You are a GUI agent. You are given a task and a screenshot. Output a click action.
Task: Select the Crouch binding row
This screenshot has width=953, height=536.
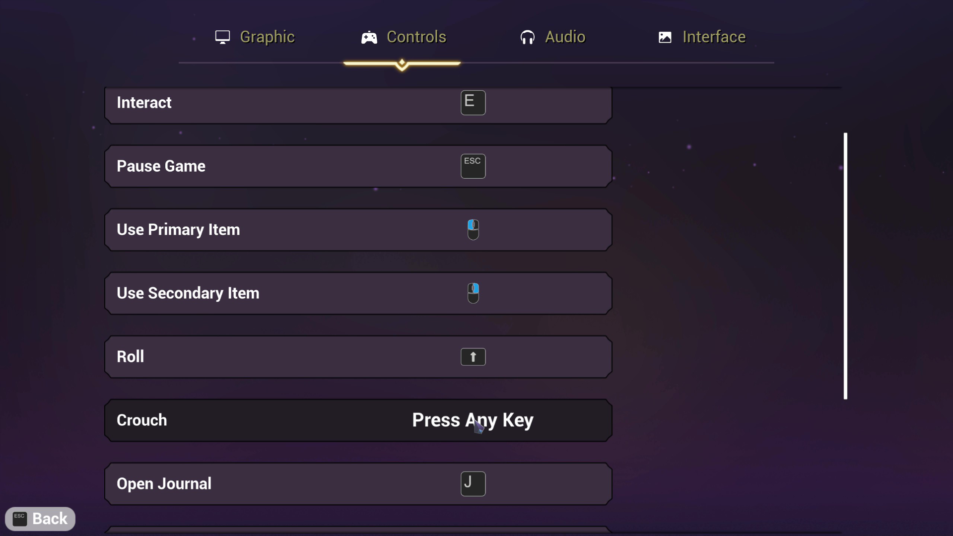(358, 420)
